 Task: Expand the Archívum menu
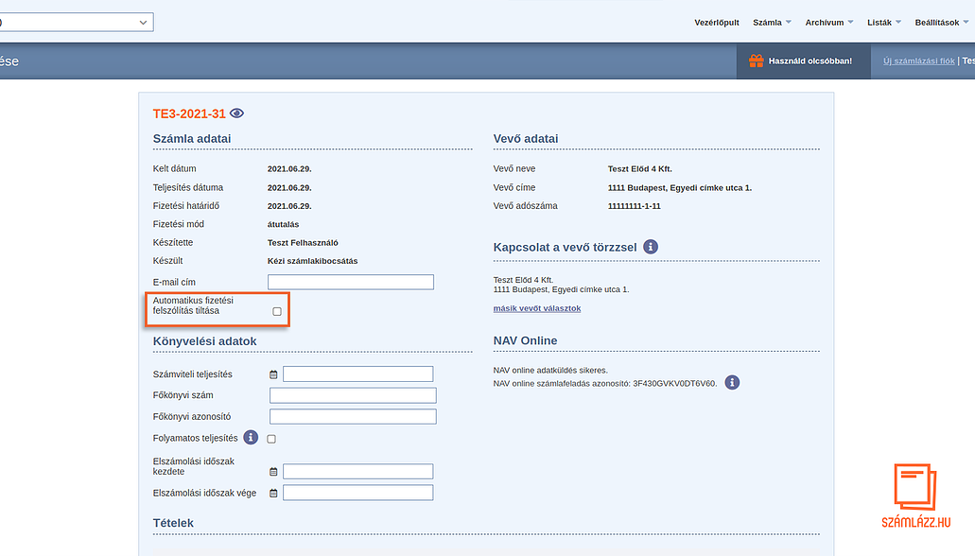pyautogui.click(x=828, y=22)
